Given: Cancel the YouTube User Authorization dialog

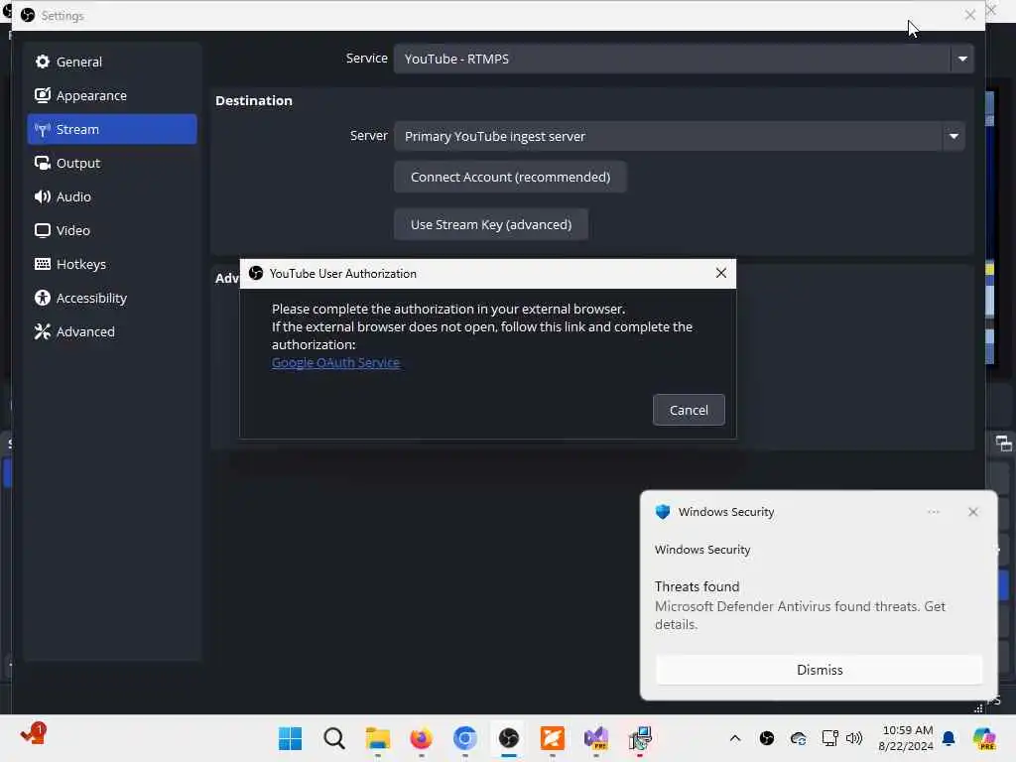Looking at the screenshot, I should (x=689, y=410).
